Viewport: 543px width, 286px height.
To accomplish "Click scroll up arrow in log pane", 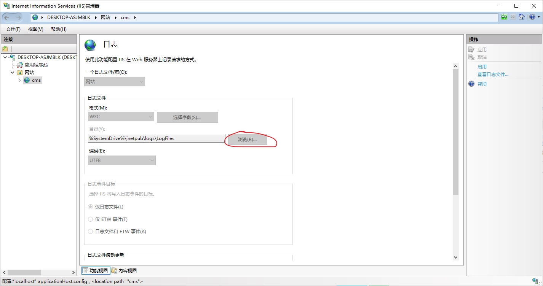I will [456, 66].
